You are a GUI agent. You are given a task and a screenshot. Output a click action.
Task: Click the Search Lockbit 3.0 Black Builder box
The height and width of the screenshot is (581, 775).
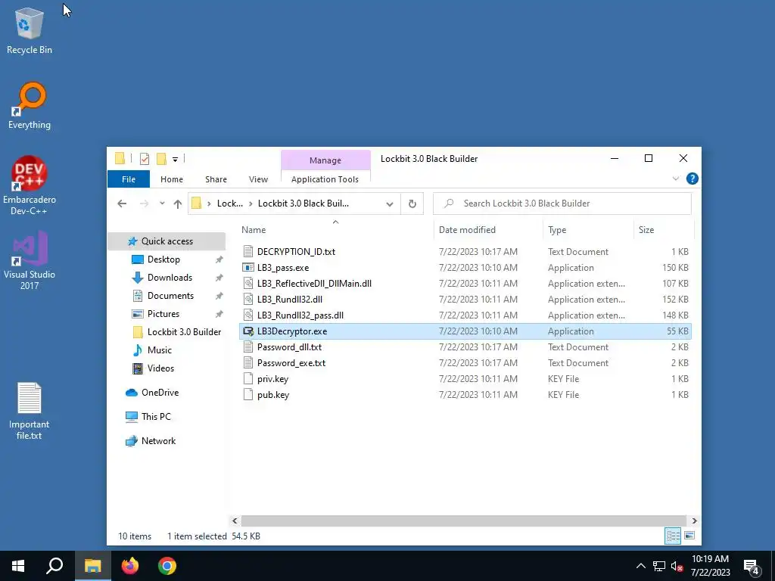(562, 204)
